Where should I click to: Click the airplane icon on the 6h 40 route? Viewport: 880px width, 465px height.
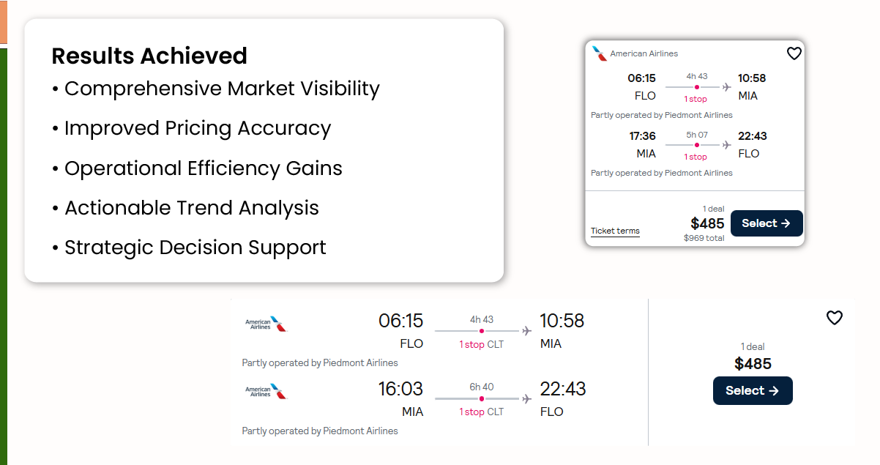click(x=526, y=399)
